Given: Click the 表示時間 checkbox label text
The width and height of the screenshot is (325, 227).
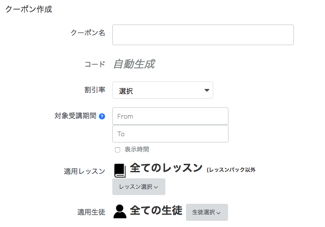Looking at the screenshot, I should [137, 149].
